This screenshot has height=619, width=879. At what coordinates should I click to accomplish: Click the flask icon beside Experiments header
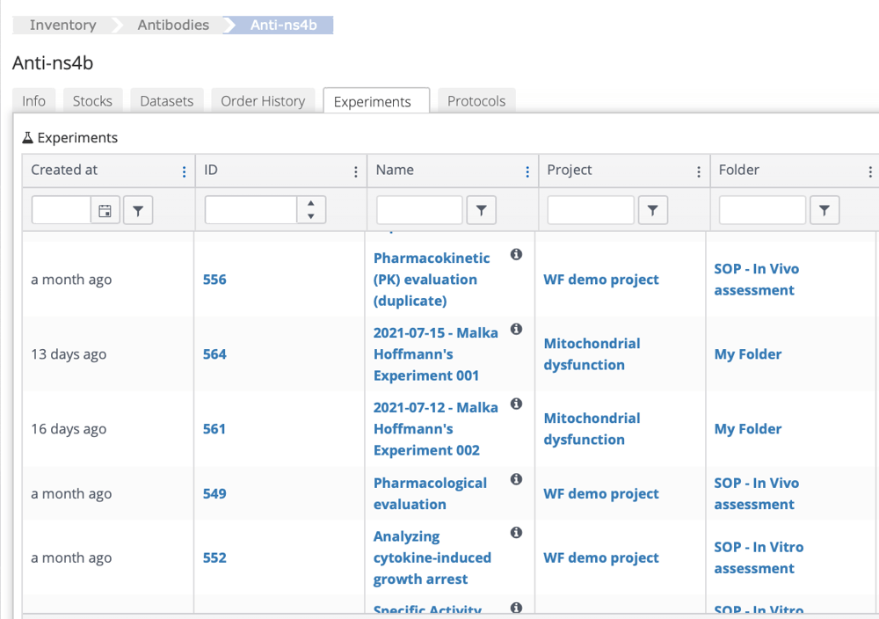[x=28, y=137]
